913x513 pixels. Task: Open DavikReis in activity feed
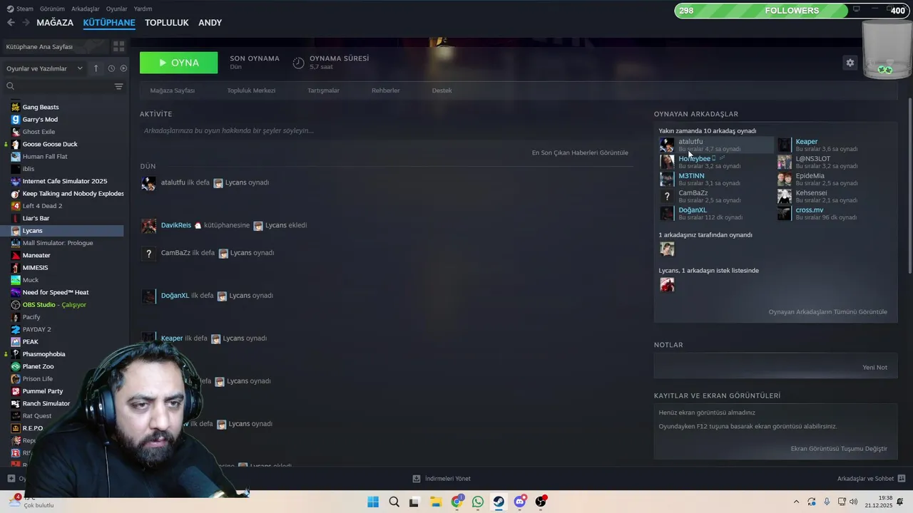[176, 225]
